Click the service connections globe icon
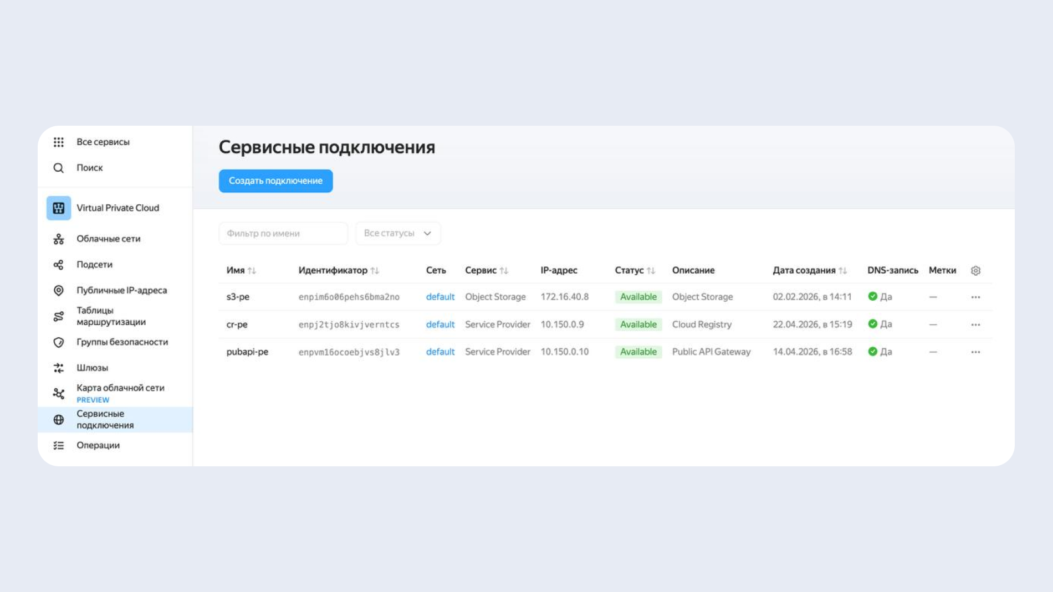Viewport: 1053px width, 592px height. (59, 420)
